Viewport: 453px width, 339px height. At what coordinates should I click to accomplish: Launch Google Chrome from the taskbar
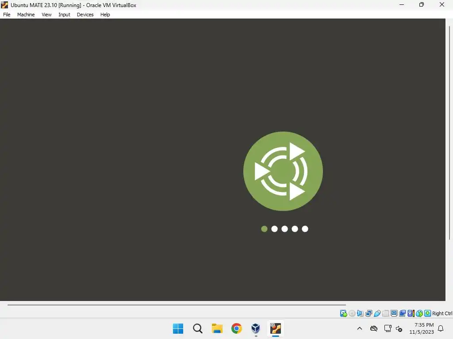coord(236,328)
